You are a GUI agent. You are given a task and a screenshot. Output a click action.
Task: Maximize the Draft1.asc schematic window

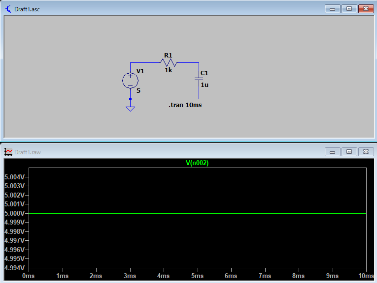[349, 9]
